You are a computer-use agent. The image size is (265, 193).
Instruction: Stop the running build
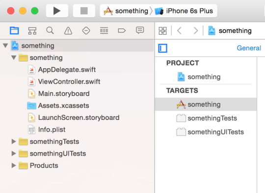click(84, 11)
